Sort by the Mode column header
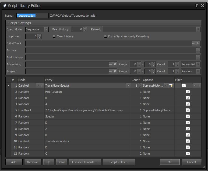 [31, 80]
